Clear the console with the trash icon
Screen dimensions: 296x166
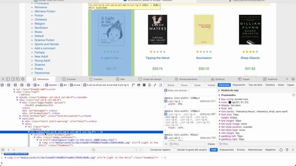(x=287, y=150)
